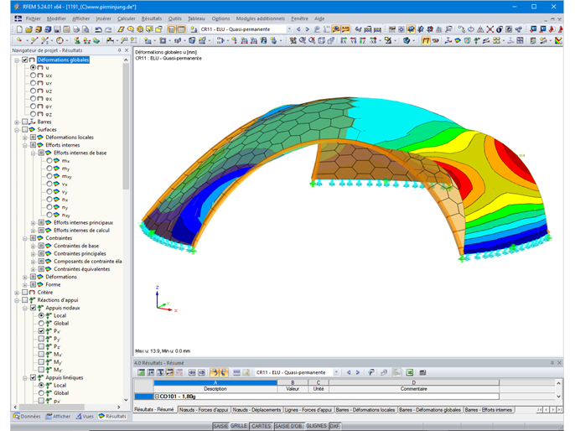Open the Données navigator tab
Viewport: 575px width, 431px height.
coord(27,417)
